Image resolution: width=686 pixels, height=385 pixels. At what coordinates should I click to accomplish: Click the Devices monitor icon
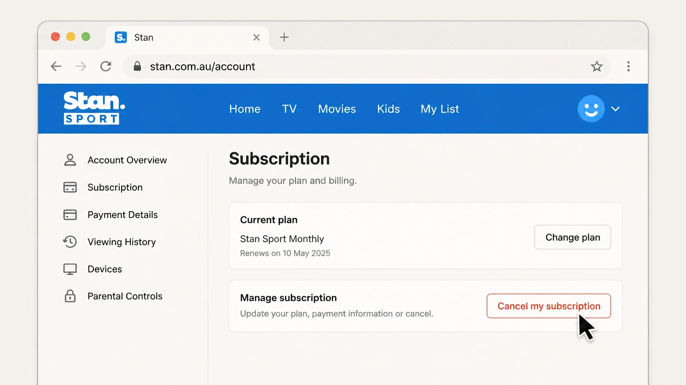(x=70, y=269)
